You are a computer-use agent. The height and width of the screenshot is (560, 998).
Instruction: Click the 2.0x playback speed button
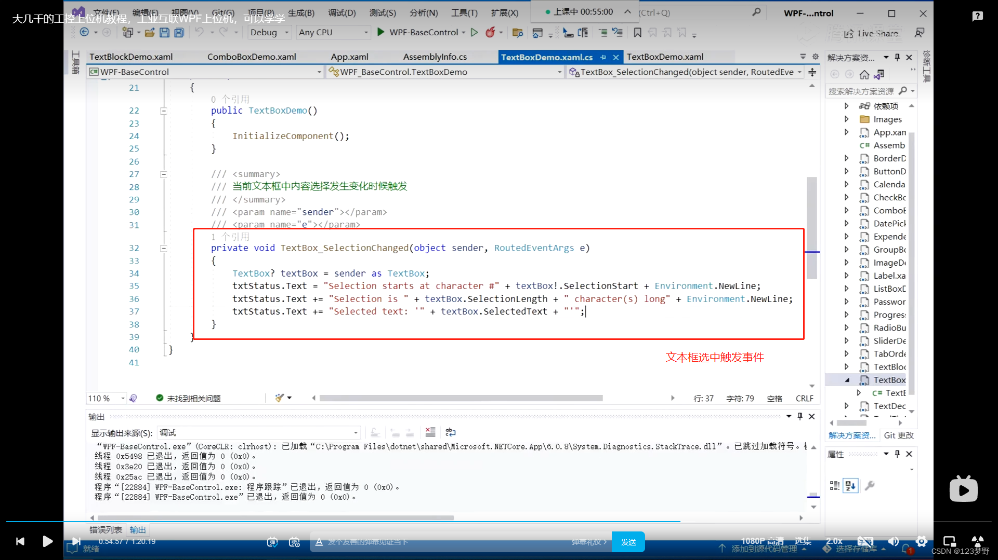coord(834,541)
